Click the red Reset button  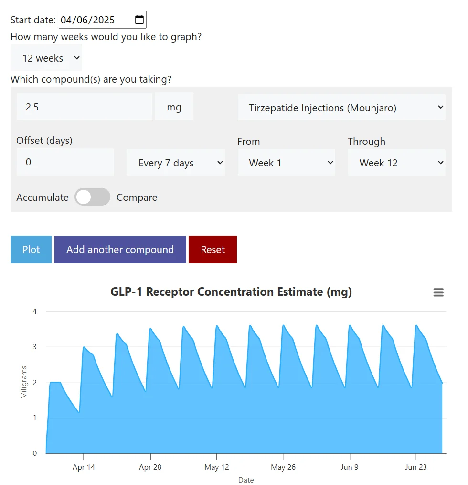coord(213,249)
